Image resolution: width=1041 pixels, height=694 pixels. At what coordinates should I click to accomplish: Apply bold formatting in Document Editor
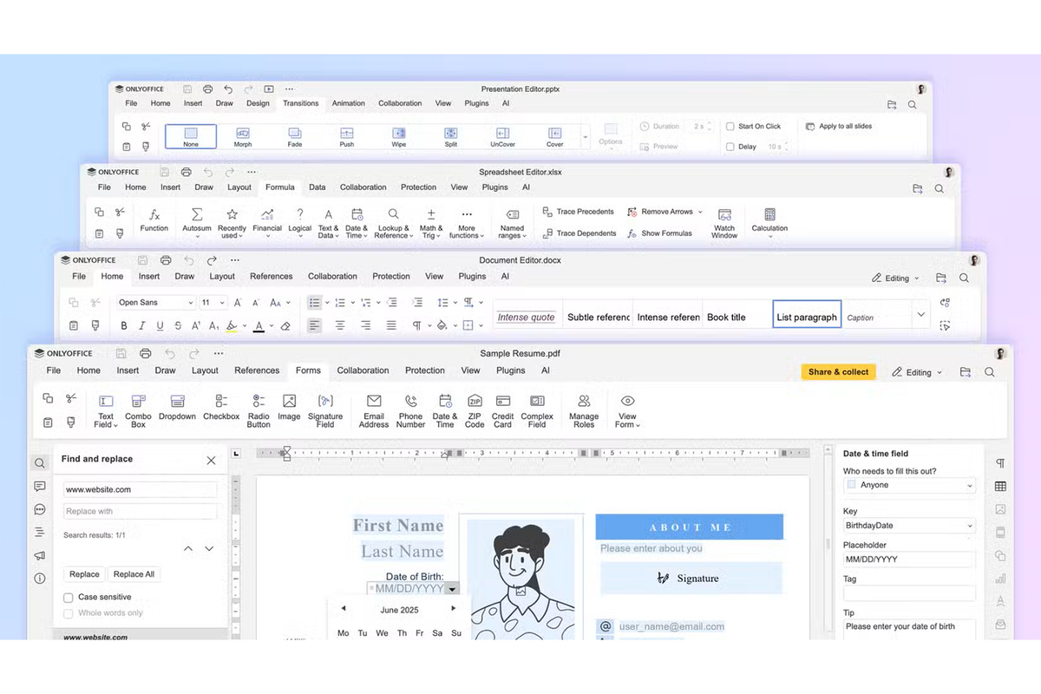tap(124, 326)
